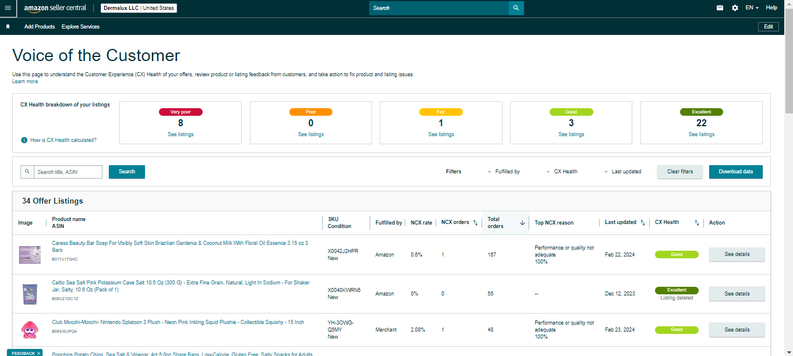Click the bookmark icon near Add Products
Viewport: 793px width, 356px height.
(x=8, y=27)
